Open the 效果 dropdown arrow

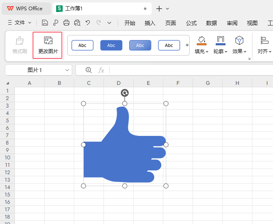[245, 51]
